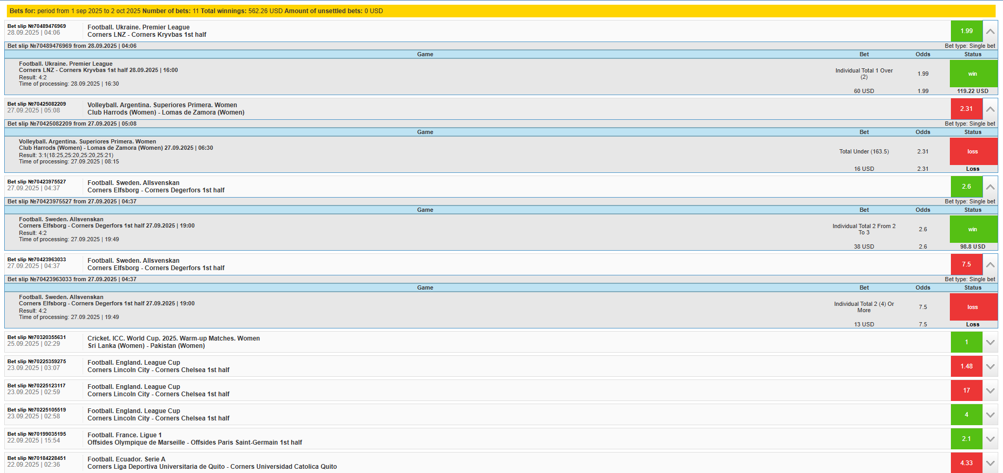Expand the Marseille vs PSG offsides bet
Screen dimensions: 1003x473
click(990, 439)
